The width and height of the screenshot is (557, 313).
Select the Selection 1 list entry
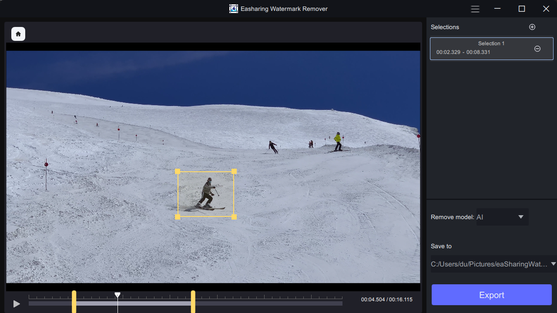click(483, 48)
